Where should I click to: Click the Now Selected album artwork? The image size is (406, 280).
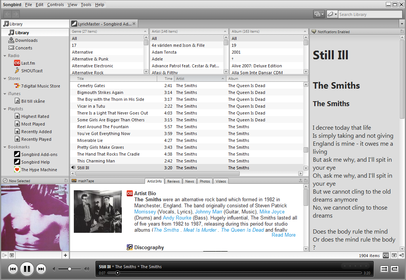click(x=35, y=217)
